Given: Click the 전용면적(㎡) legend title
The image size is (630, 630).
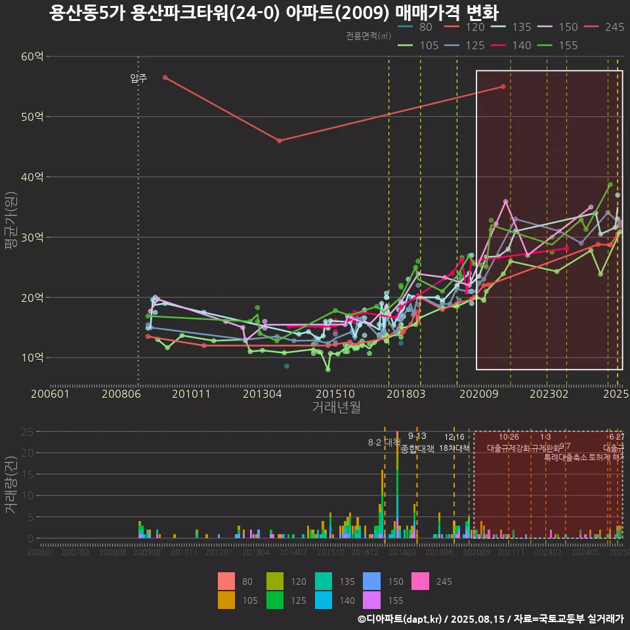Looking at the screenshot, I should point(368,36).
